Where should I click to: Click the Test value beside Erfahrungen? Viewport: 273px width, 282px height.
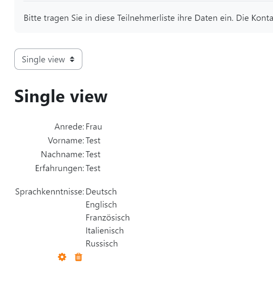click(x=93, y=169)
